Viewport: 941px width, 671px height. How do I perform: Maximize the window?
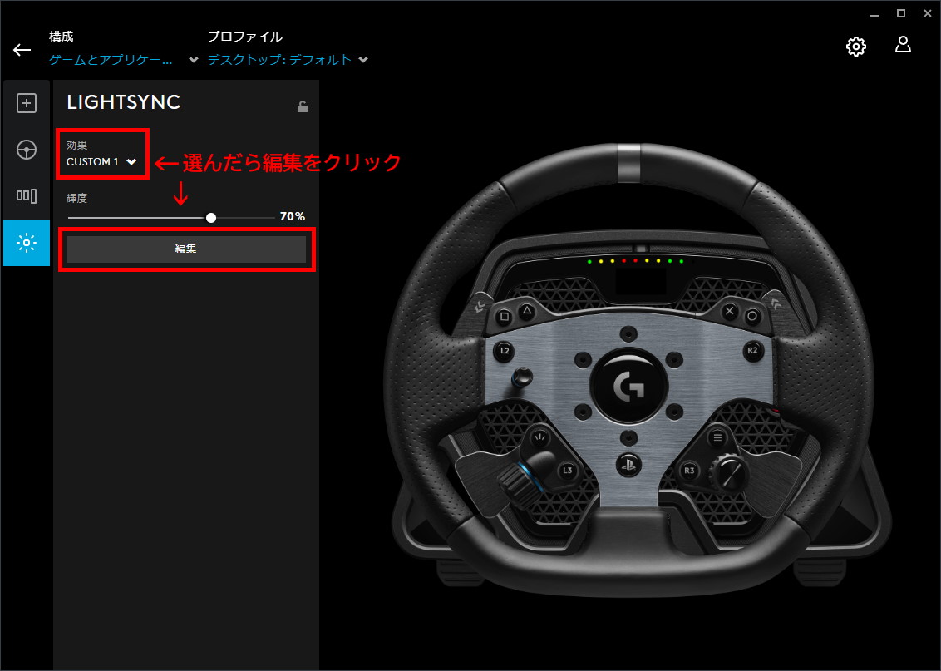[901, 13]
